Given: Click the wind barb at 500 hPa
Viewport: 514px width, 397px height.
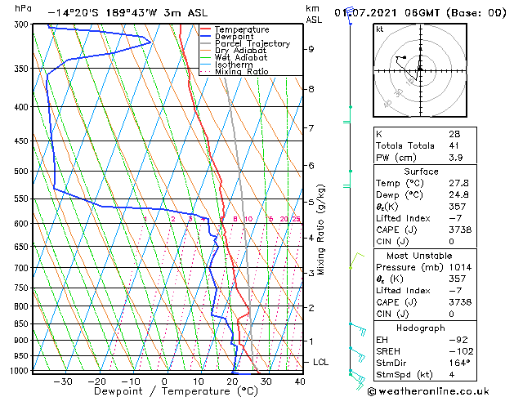Looking at the screenshot, I should 348,179.
